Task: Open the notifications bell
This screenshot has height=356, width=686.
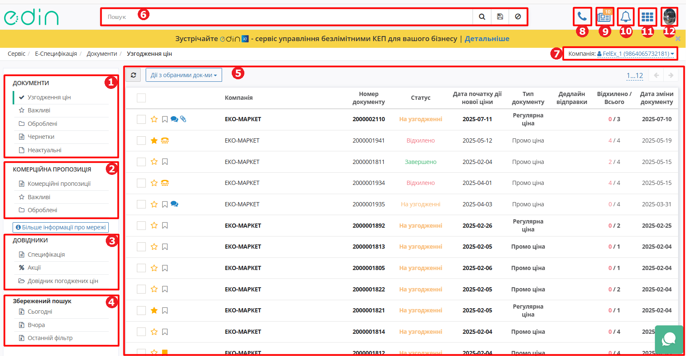Action: point(626,17)
